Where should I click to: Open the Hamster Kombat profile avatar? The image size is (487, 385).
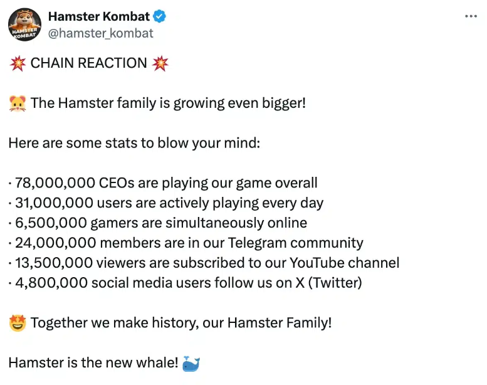24,25
